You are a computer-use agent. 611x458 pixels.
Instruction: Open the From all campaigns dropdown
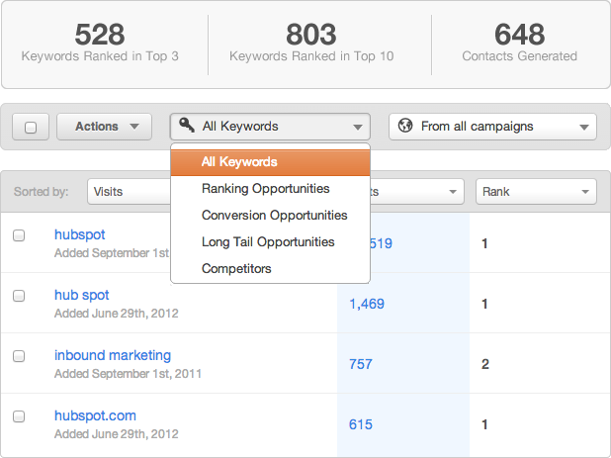[x=492, y=127]
